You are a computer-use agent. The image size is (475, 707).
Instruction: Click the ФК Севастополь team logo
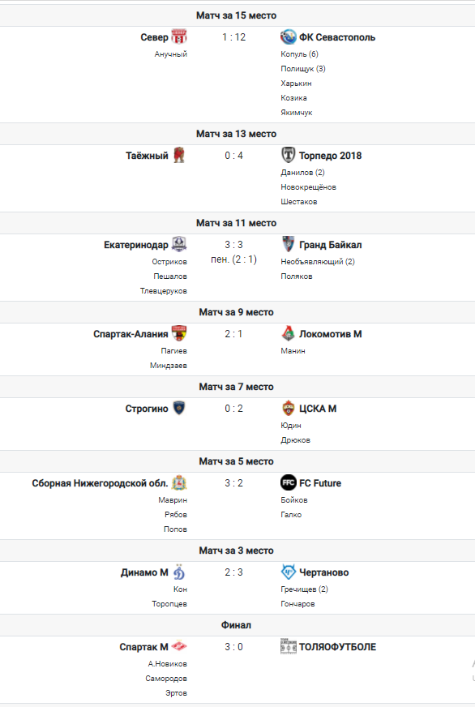click(288, 37)
